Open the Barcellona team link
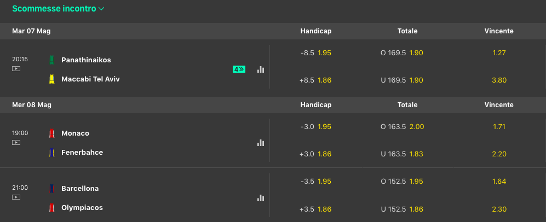Viewport: 546px width, 222px height. click(x=80, y=189)
